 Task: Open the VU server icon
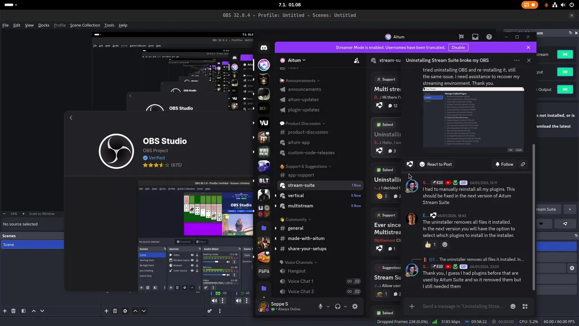click(x=264, y=123)
